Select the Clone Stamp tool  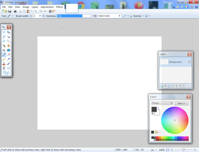tap(4, 64)
